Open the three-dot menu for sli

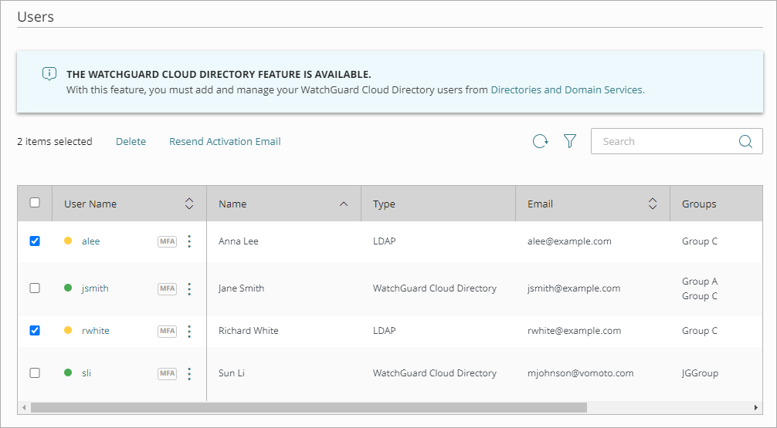[189, 373]
